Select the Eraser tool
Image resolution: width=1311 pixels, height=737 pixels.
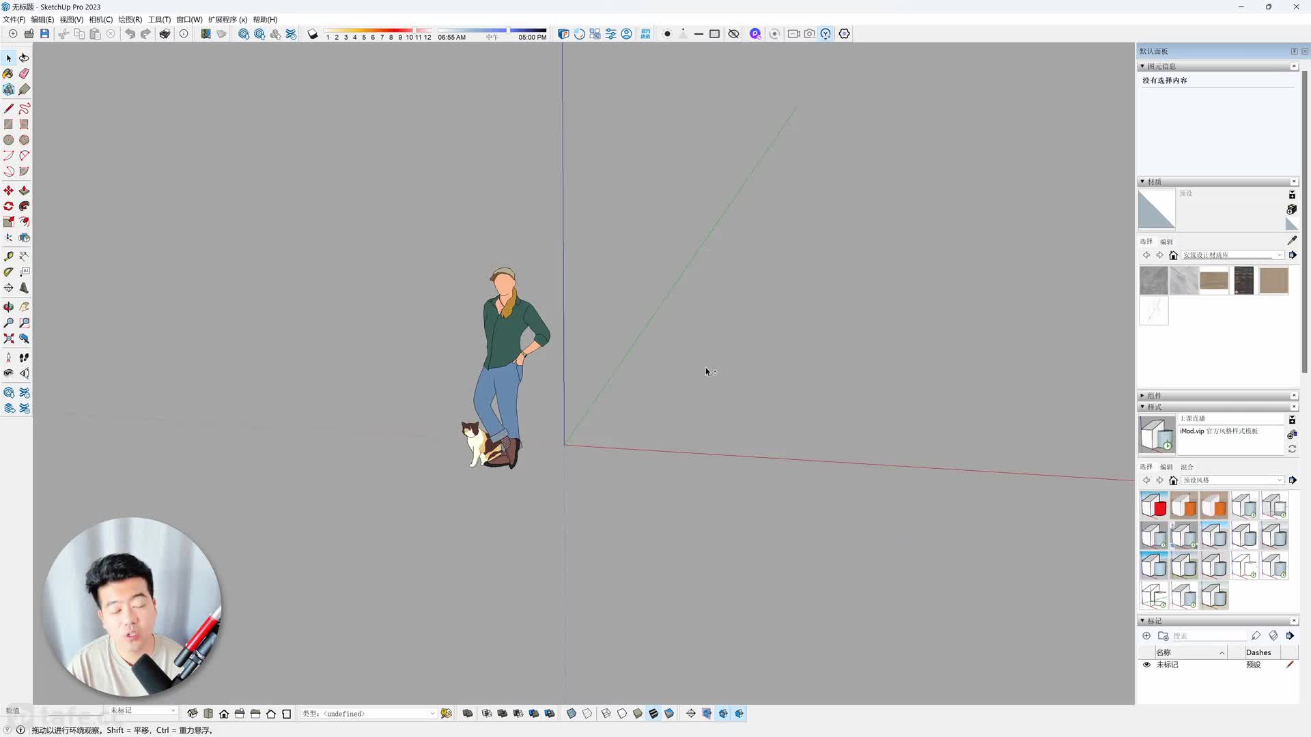point(25,74)
